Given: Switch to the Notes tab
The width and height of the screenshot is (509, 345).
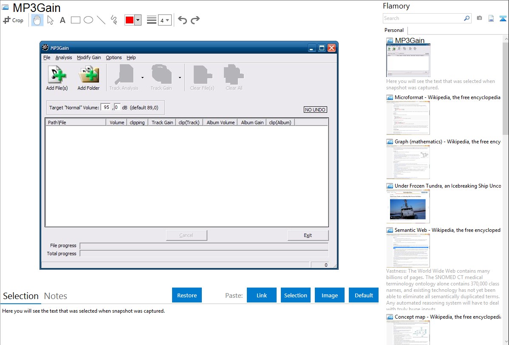Looking at the screenshot, I should point(56,296).
